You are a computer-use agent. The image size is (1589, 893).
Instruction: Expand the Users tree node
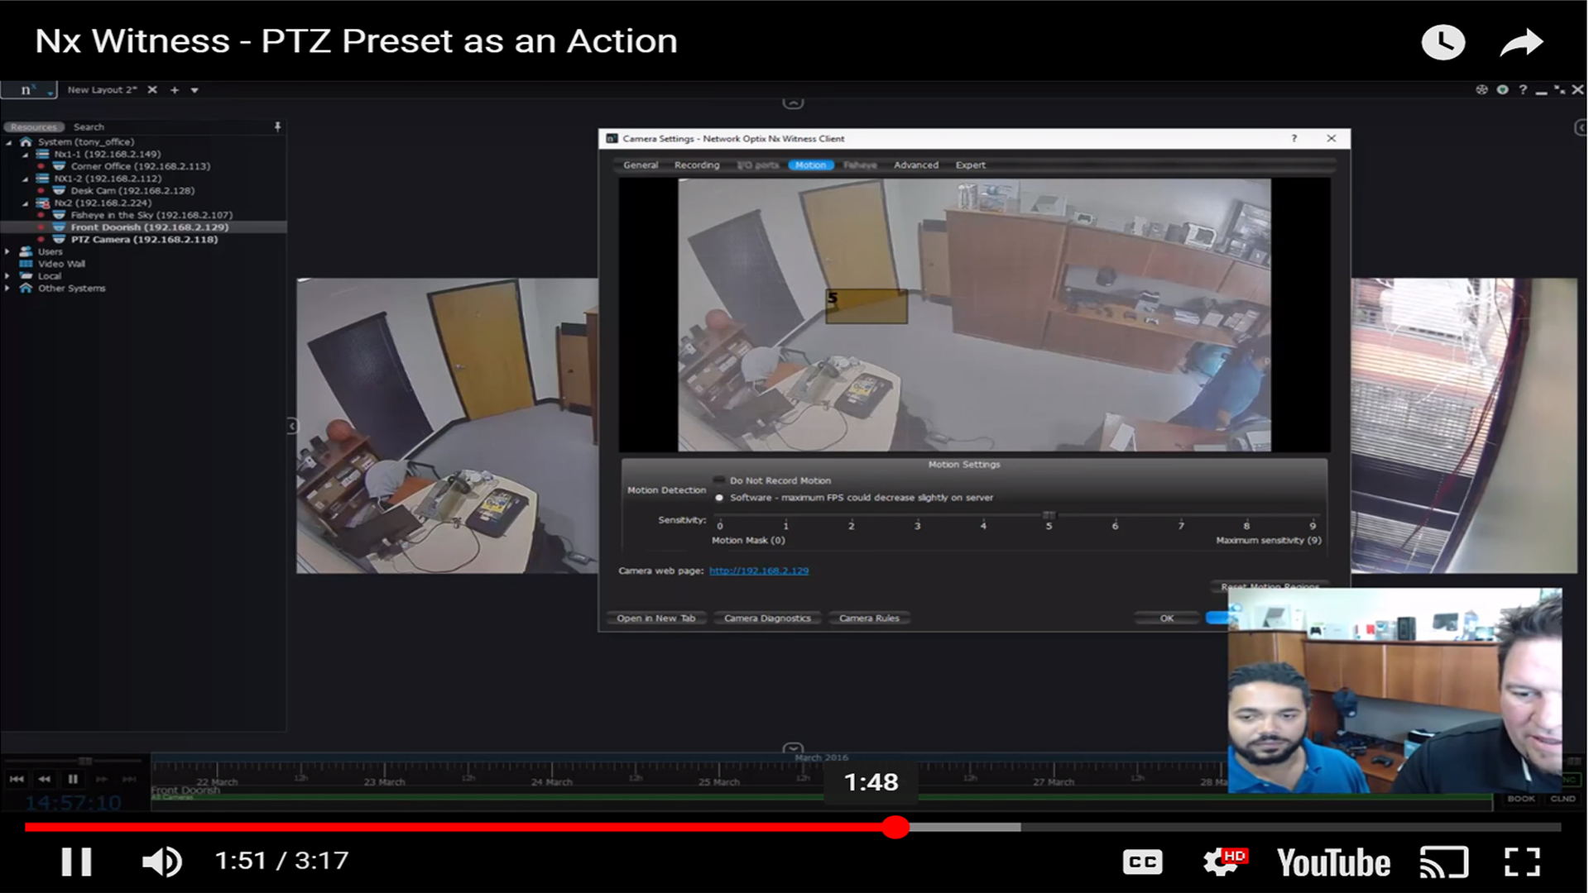click(7, 251)
